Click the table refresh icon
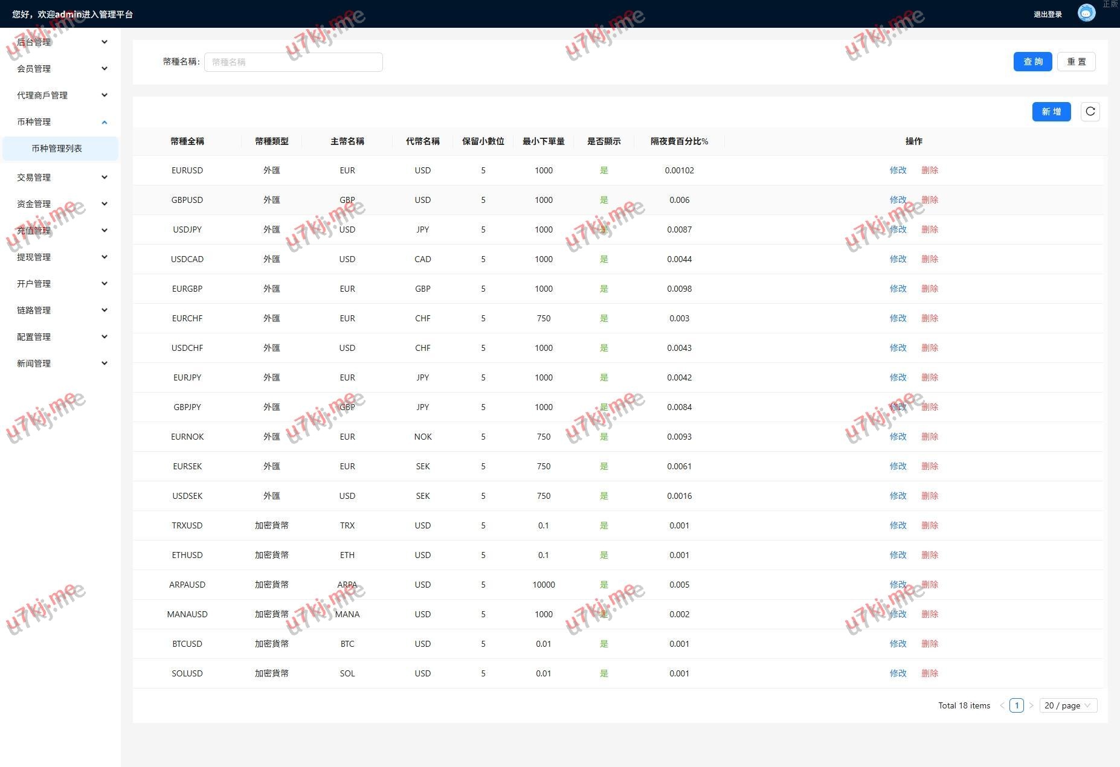The width and height of the screenshot is (1120, 767). pos(1090,112)
